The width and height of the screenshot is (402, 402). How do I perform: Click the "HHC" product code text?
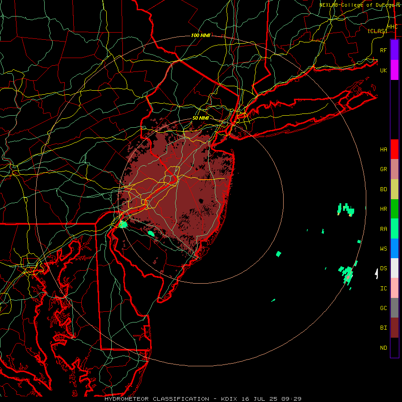pyautogui.click(x=392, y=27)
